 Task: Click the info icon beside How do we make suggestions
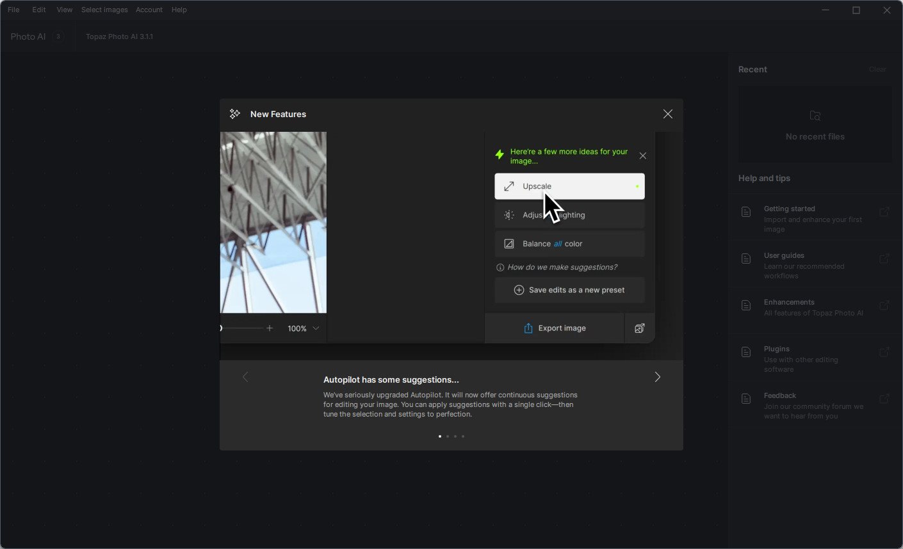500,267
